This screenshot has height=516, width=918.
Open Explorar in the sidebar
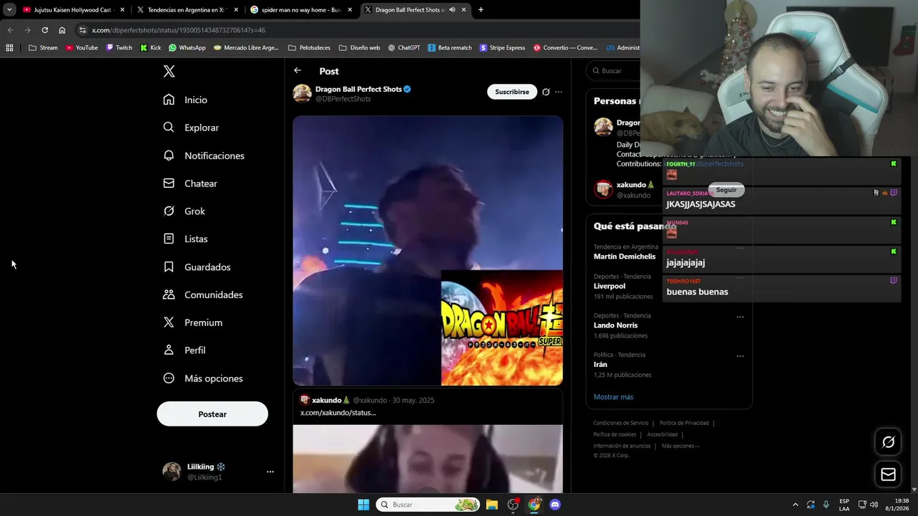coord(191,128)
